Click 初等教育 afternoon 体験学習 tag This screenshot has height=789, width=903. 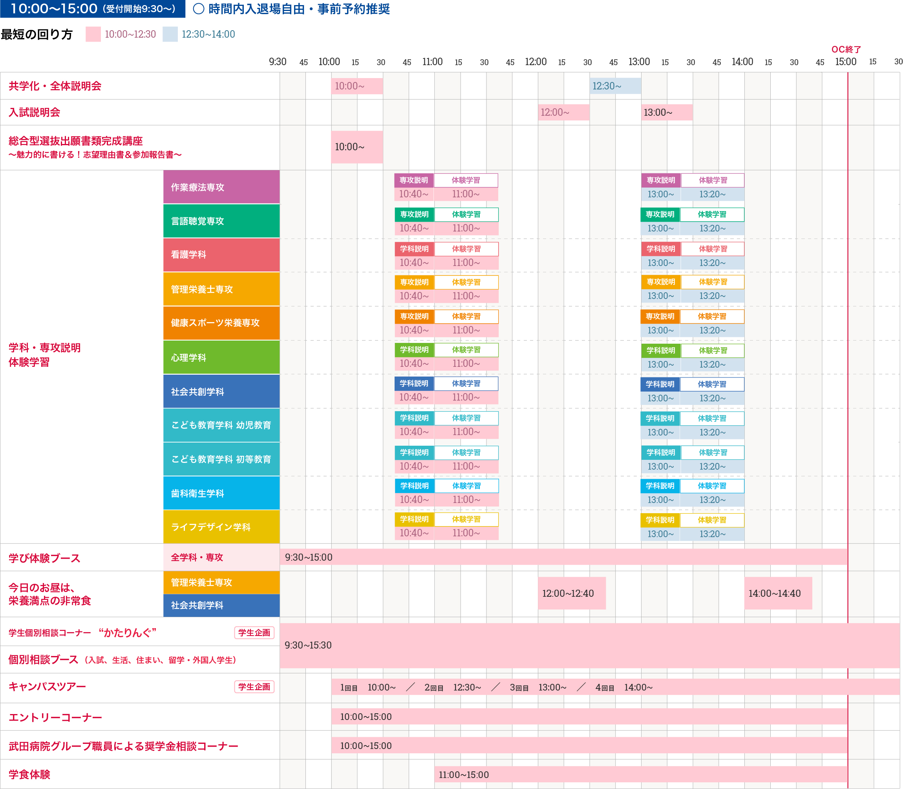click(x=713, y=452)
